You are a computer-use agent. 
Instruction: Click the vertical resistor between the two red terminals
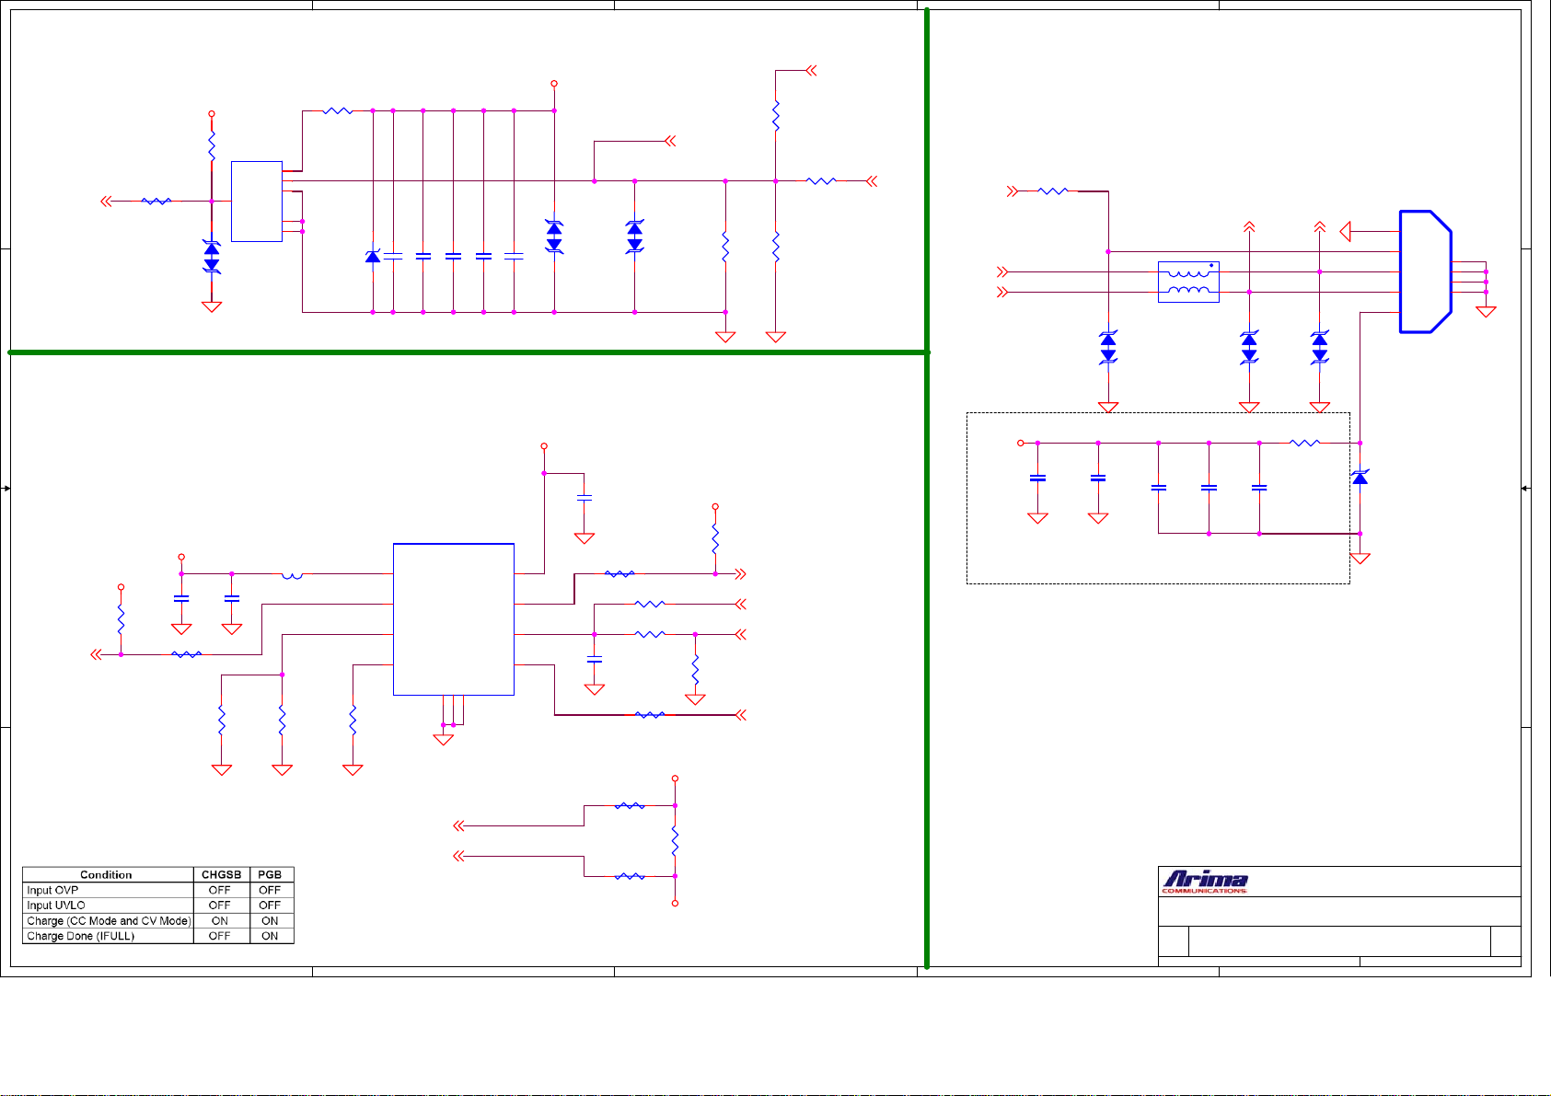click(675, 841)
